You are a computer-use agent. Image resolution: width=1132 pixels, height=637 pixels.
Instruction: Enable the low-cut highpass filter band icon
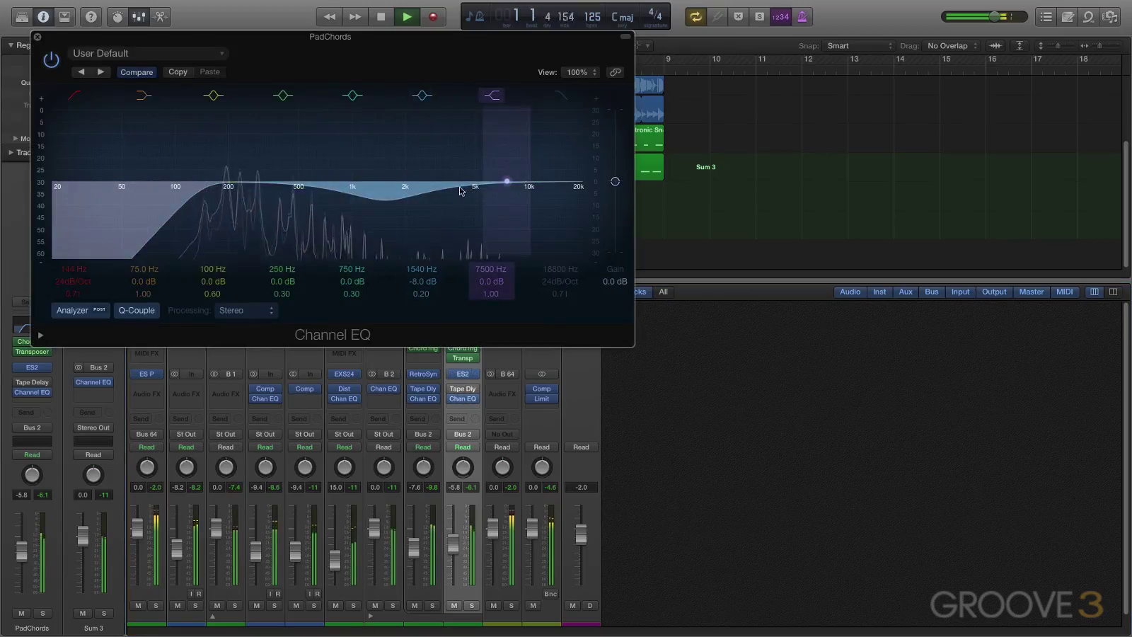pos(74,95)
